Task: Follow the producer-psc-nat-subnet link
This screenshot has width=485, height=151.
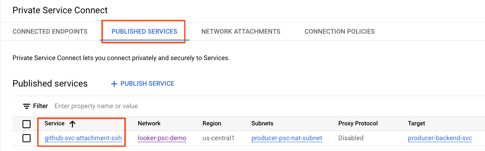Action: click(287, 138)
